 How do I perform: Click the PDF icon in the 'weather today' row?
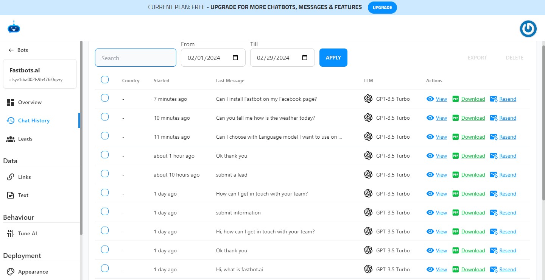[456, 118]
